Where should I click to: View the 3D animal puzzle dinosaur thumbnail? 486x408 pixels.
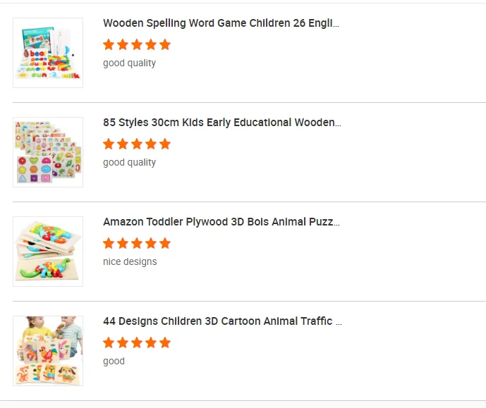click(x=48, y=252)
